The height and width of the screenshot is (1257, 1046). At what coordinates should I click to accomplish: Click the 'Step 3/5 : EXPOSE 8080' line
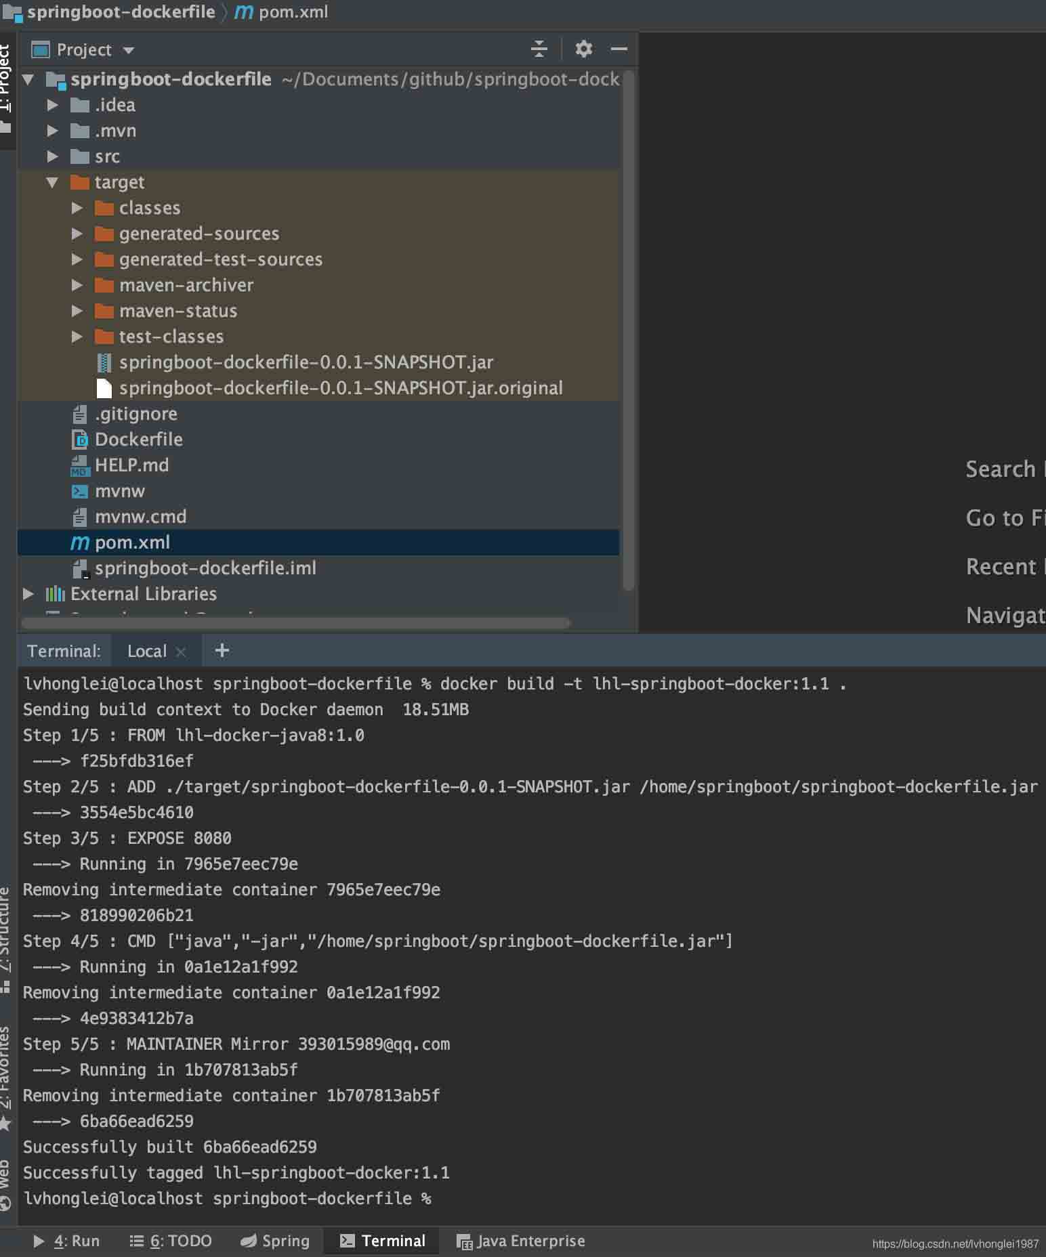pyautogui.click(x=127, y=838)
